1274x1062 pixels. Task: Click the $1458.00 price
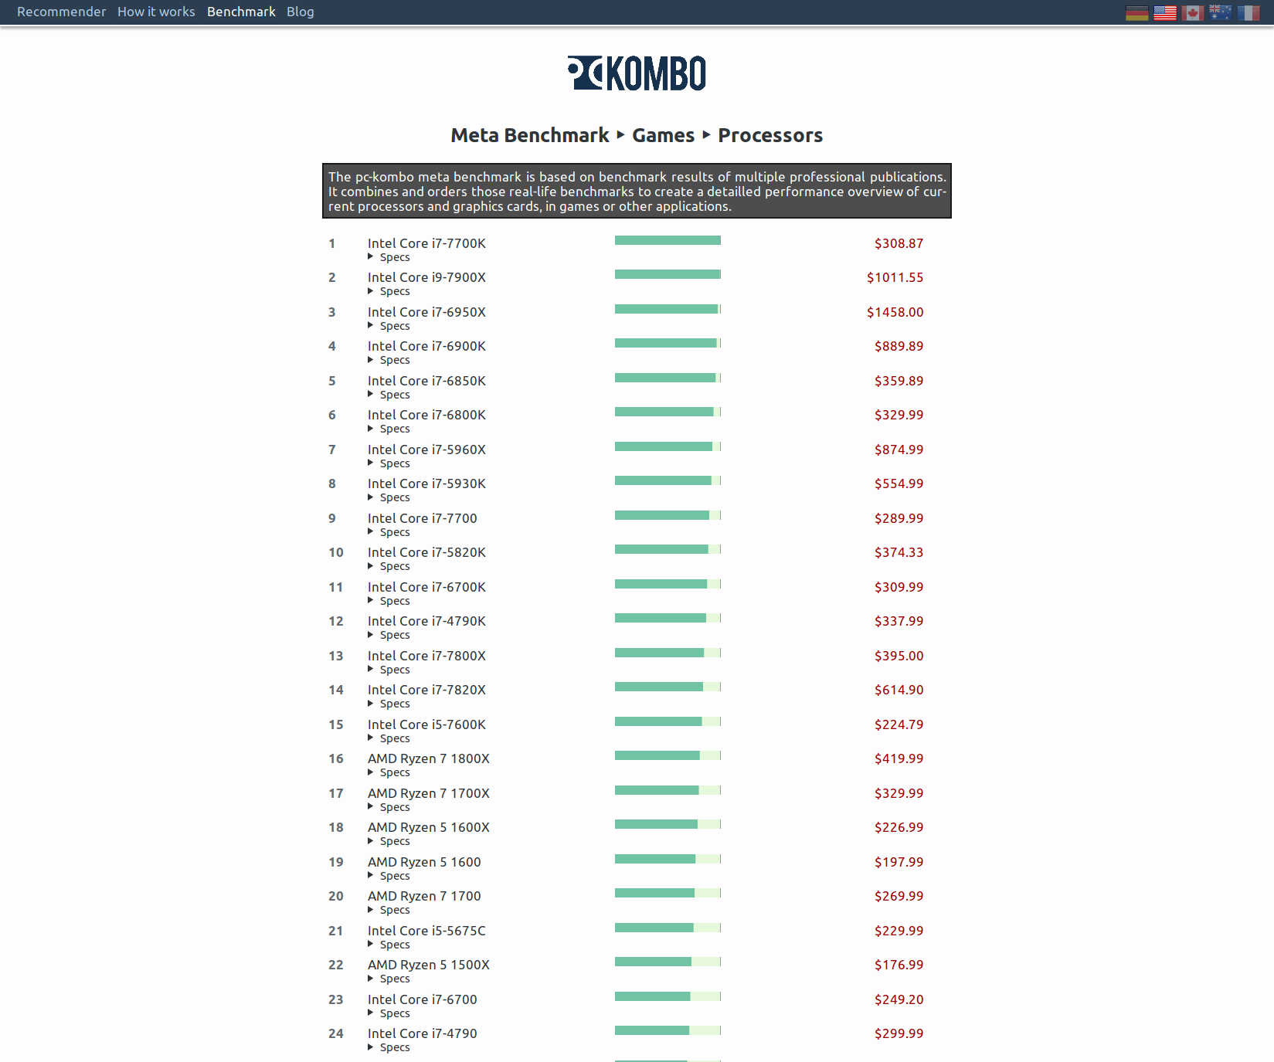[895, 312]
